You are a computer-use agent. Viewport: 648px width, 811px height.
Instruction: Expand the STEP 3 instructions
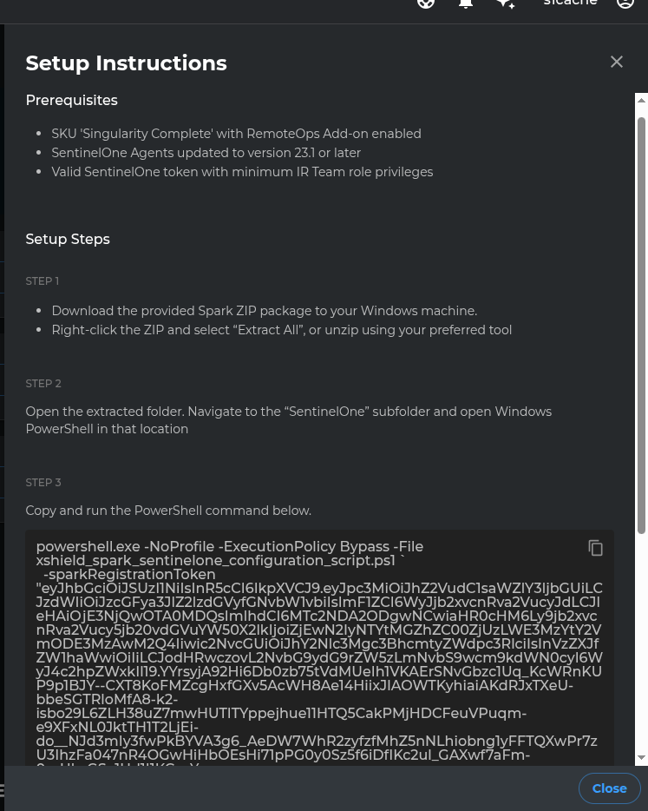(43, 482)
